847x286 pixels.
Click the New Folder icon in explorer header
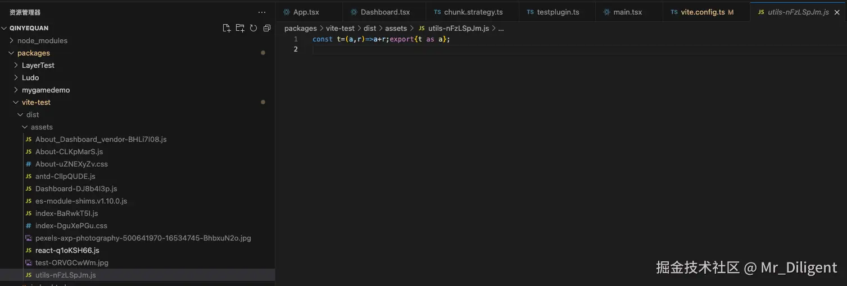[x=240, y=28]
